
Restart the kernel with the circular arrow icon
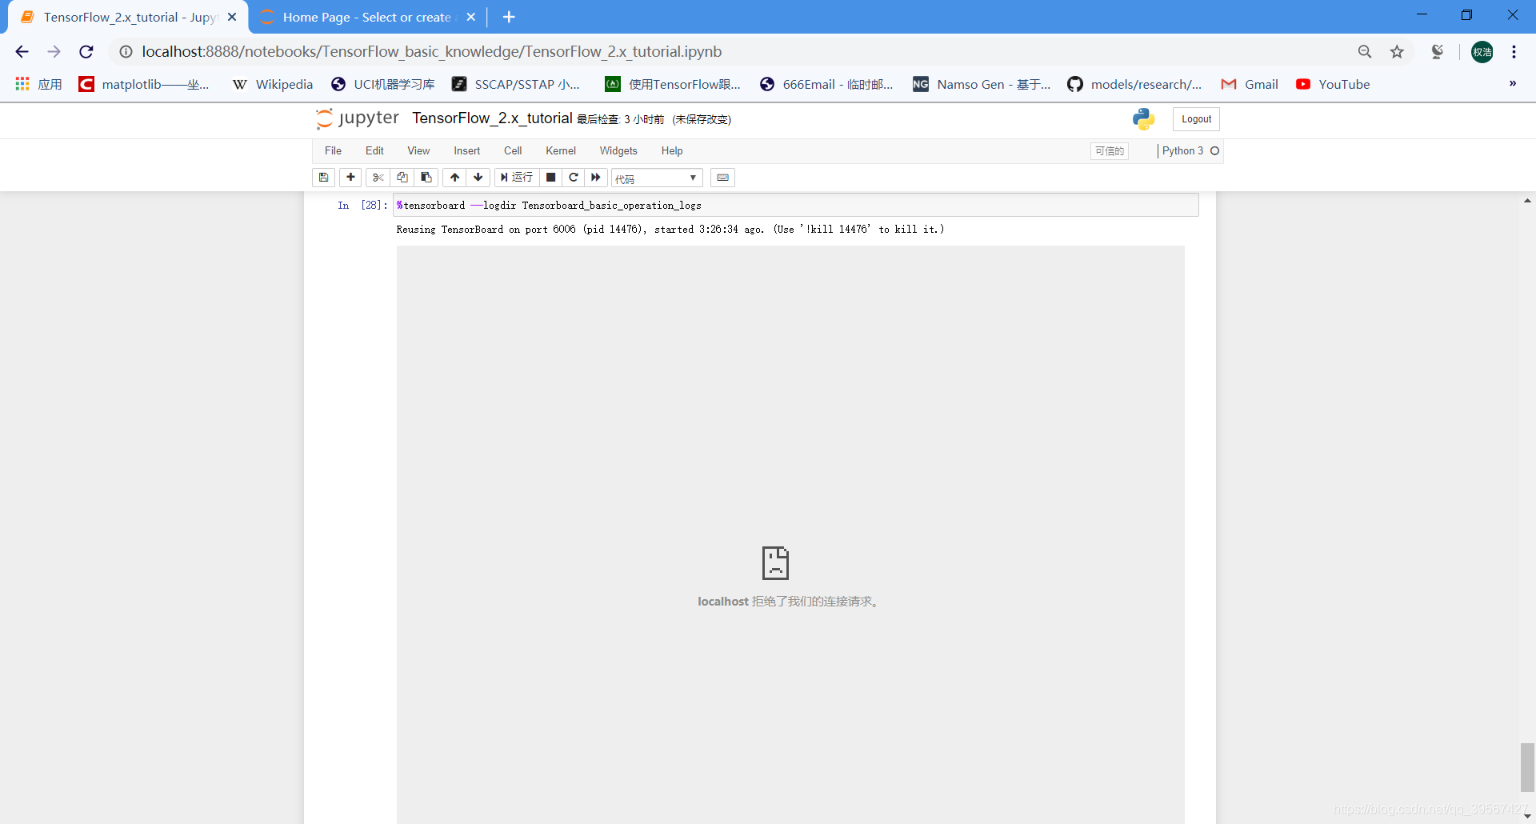tap(574, 178)
